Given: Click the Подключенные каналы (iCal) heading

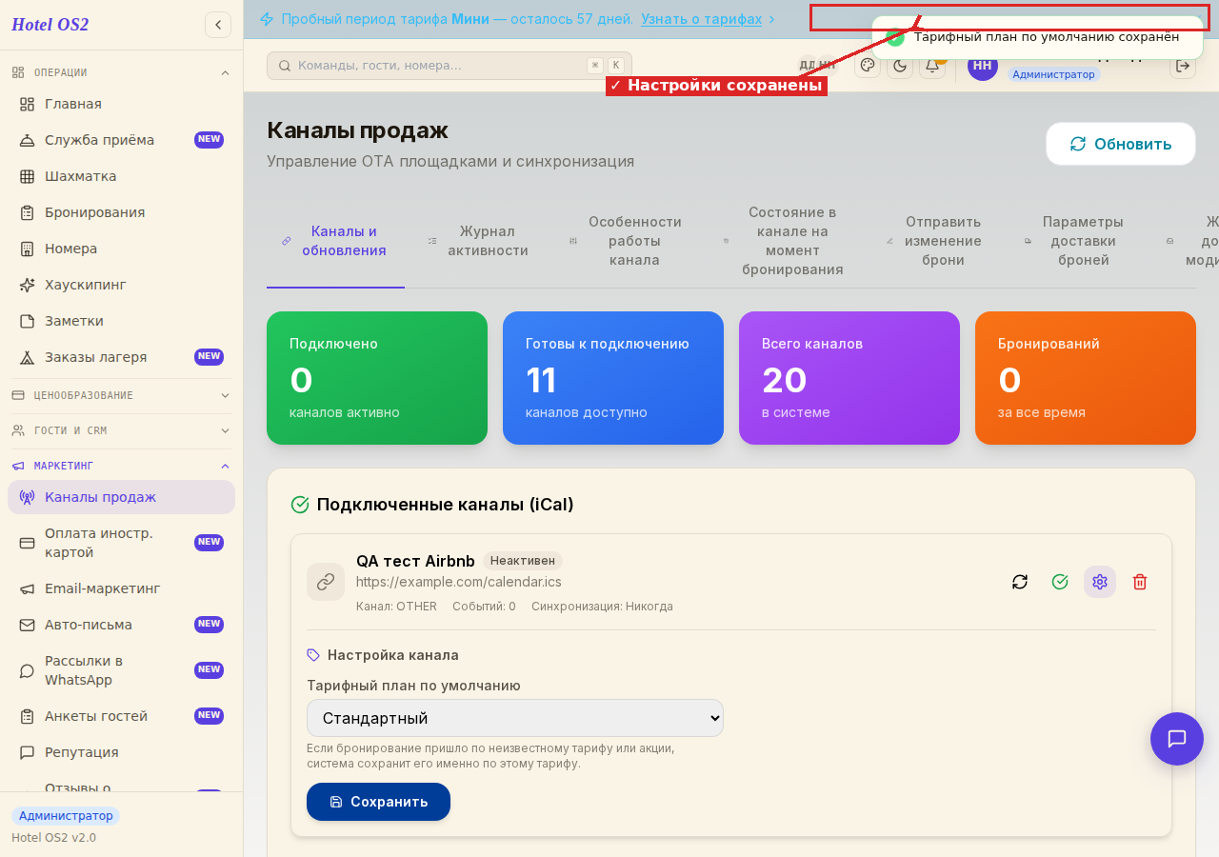Looking at the screenshot, I should point(445,505).
